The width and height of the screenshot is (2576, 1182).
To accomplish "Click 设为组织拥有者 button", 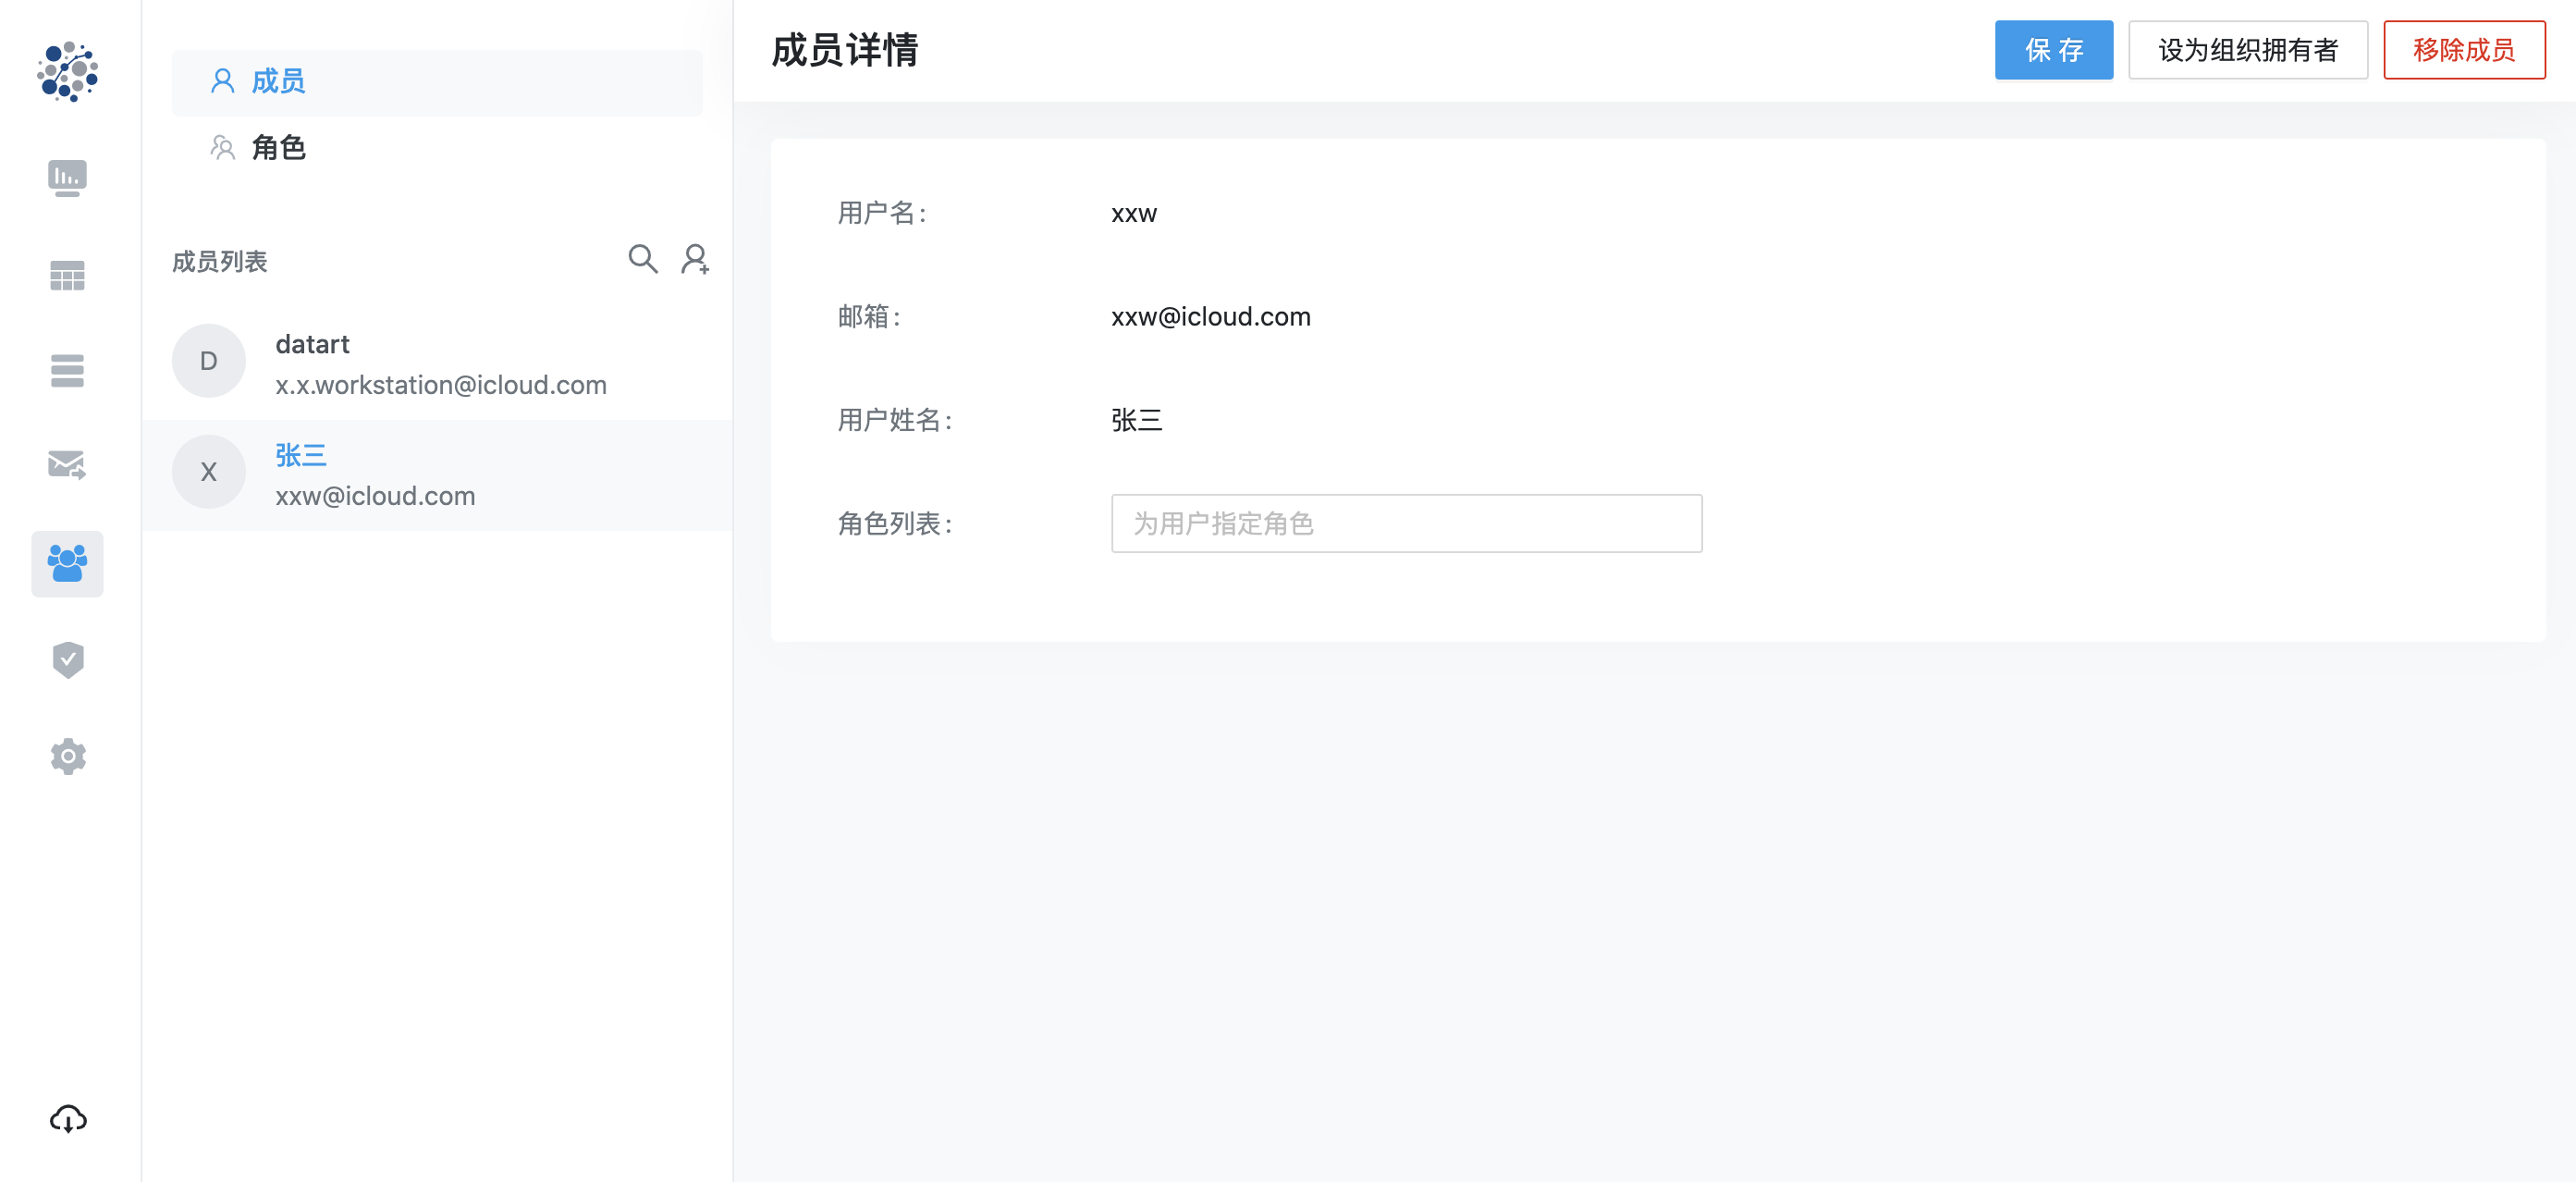I will (2247, 50).
